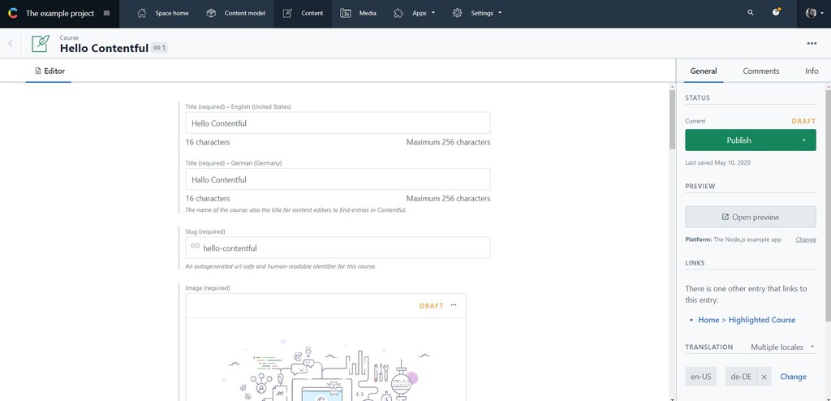Switch to the General sidebar tab

click(704, 71)
